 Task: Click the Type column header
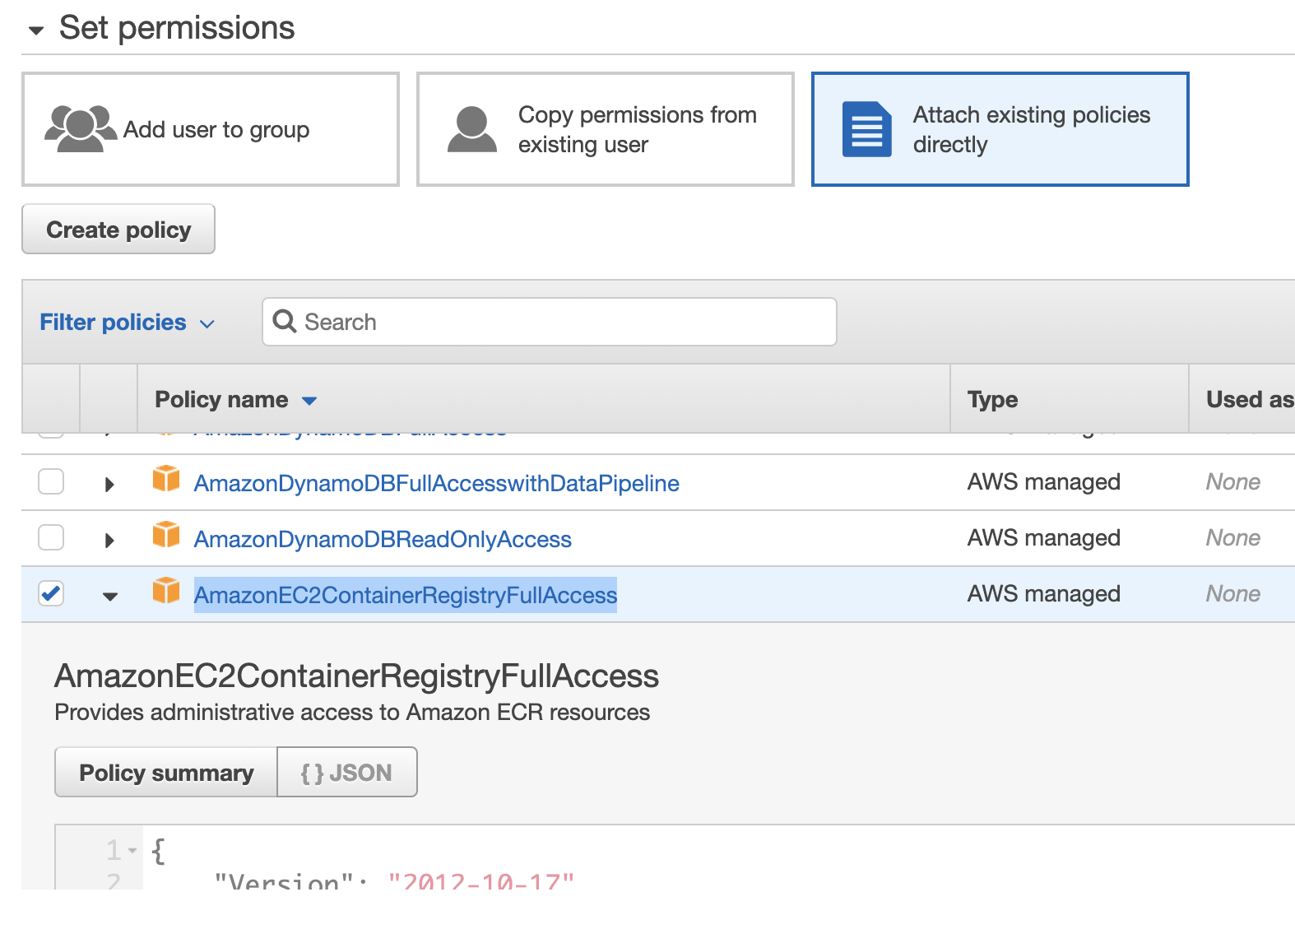coord(992,400)
